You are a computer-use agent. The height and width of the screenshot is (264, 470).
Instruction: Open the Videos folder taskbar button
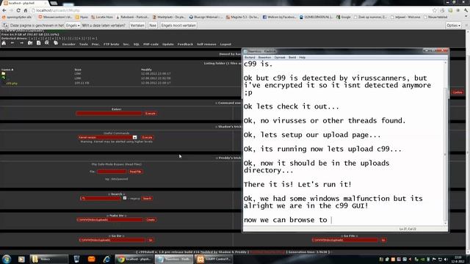tap(49, 259)
